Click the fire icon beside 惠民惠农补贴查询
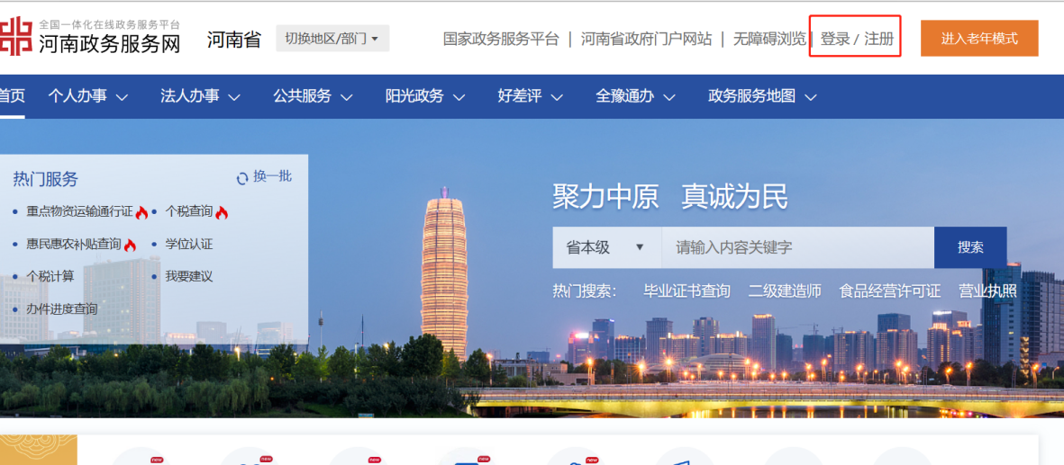The width and height of the screenshot is (1064, 465). point(130,246)
